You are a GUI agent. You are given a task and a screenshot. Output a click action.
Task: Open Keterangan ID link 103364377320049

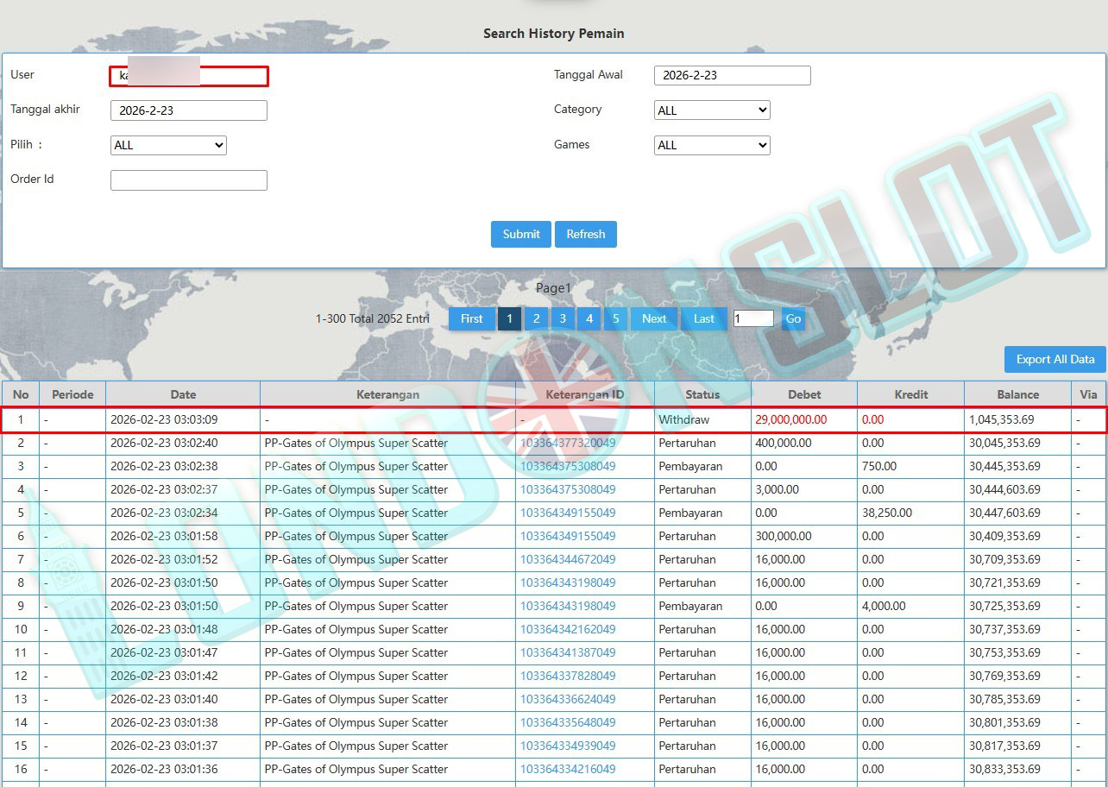[x=568, y=443]
